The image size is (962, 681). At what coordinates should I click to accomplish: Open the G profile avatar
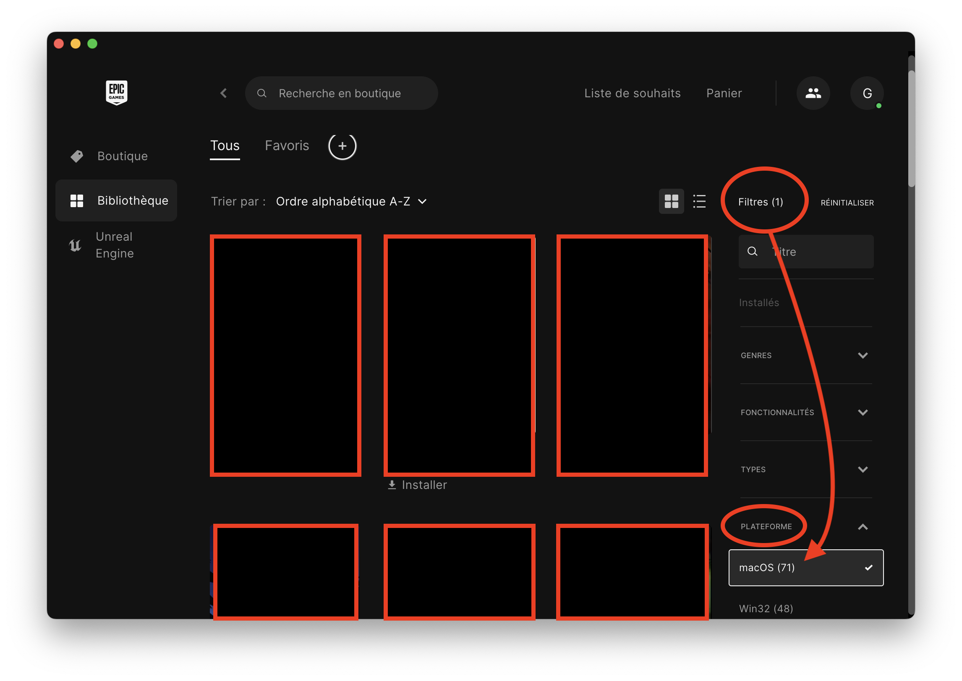click(867, 93)
